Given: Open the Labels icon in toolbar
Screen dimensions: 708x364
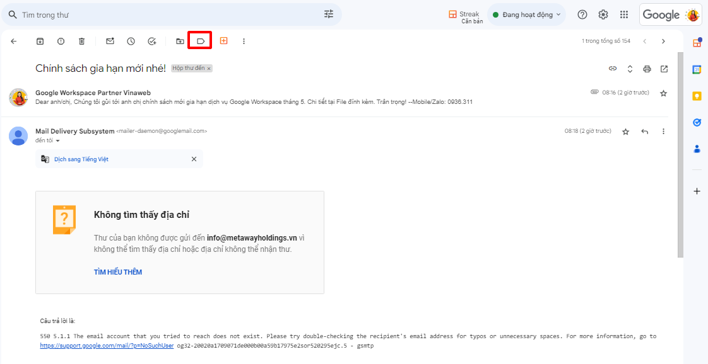Looking at the screenshot, I should click(200, 41).
